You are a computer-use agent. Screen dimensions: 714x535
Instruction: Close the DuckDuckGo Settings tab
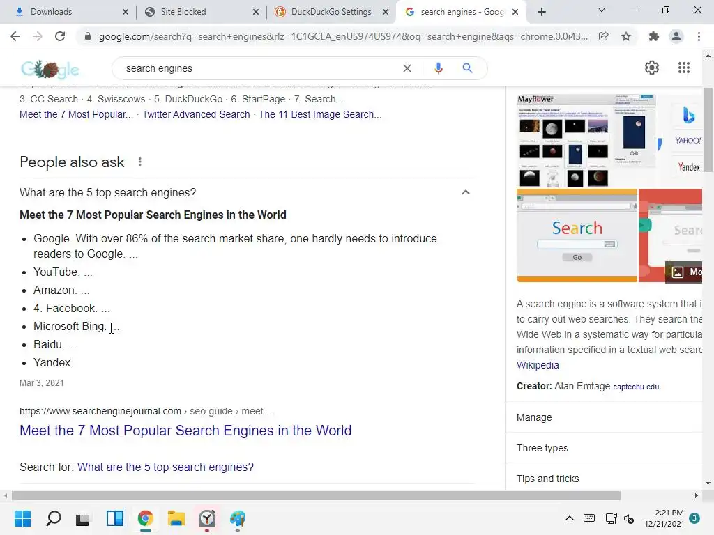click(x=385, y=12)
